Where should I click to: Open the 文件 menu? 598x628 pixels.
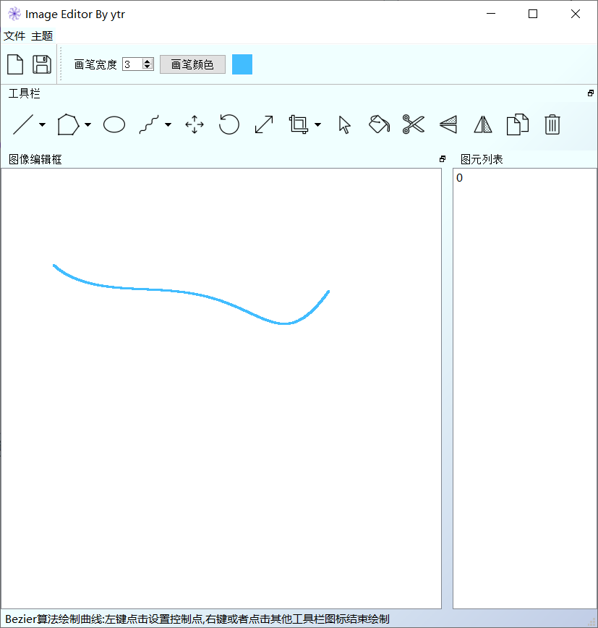[14, 36]
